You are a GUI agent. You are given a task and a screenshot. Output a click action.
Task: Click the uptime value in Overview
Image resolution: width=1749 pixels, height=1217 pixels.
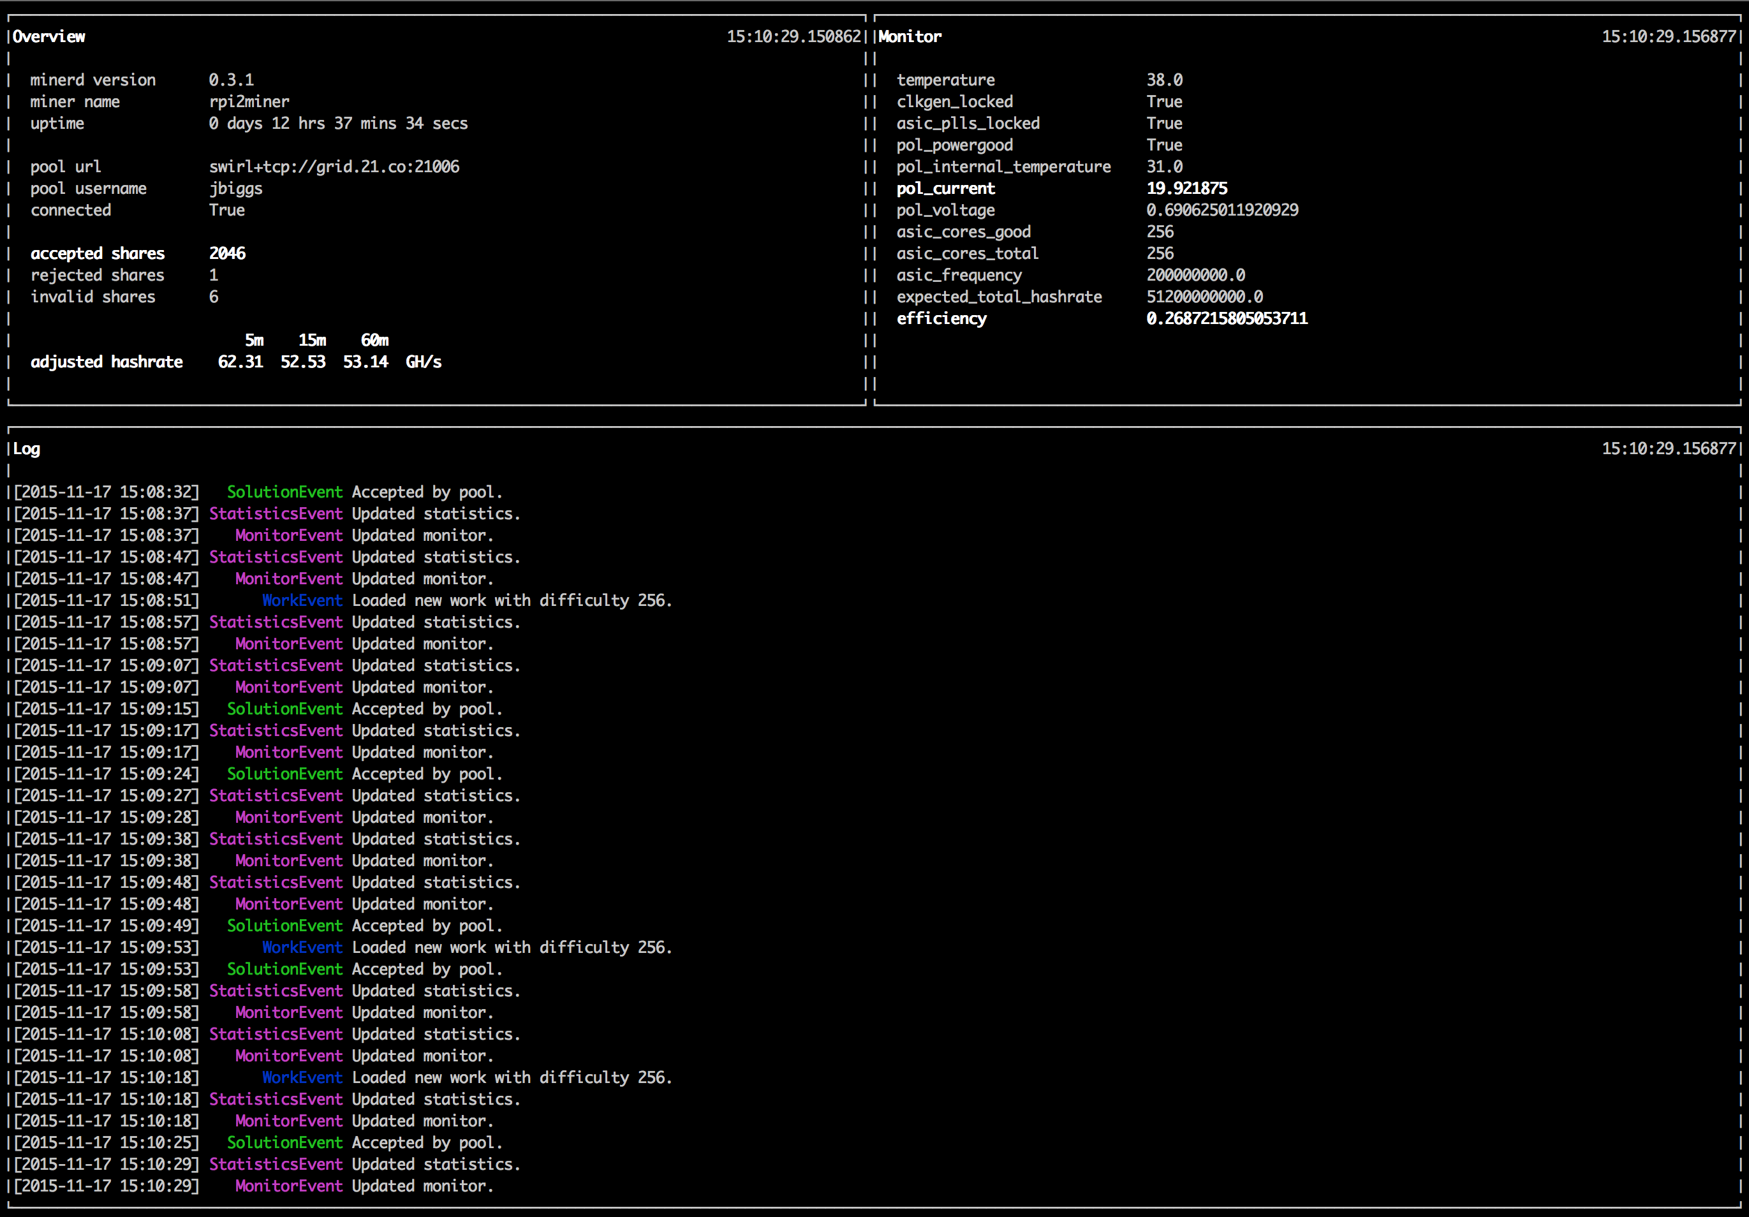point(337,123)
